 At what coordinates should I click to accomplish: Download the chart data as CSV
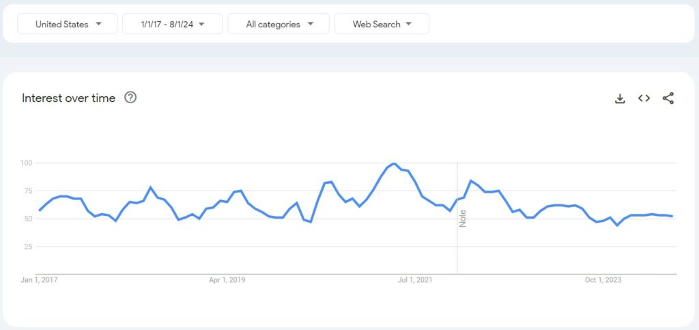[x=620, y=98]
